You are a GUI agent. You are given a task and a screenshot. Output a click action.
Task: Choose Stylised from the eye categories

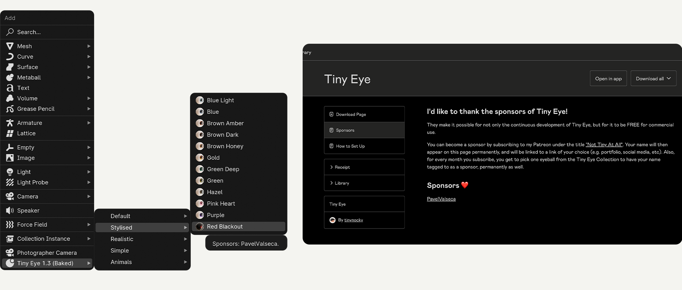click(x=142, y=227)
